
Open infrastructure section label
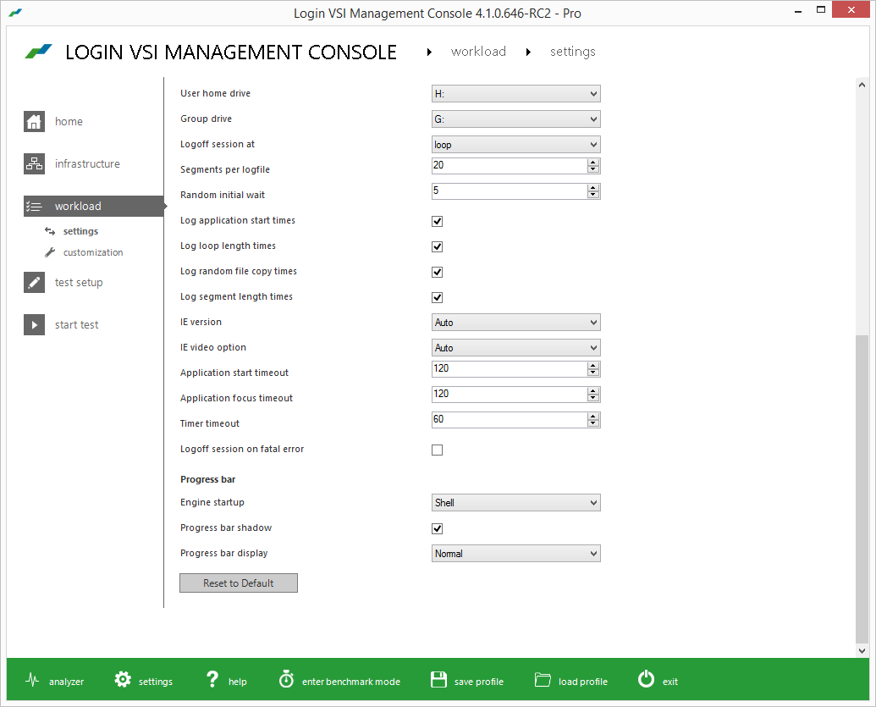pyautogui.click(x=87, y=163)
